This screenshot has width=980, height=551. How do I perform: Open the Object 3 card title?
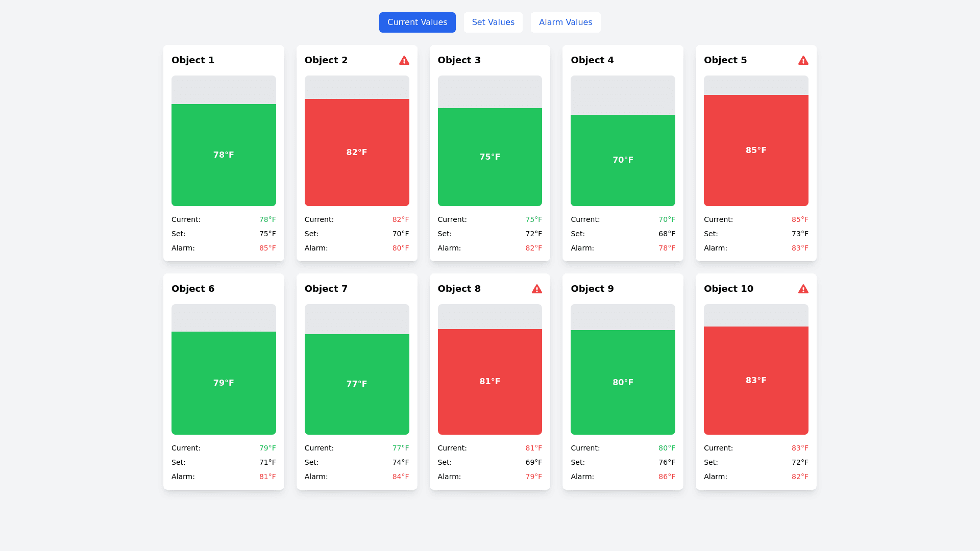point(459,60)
